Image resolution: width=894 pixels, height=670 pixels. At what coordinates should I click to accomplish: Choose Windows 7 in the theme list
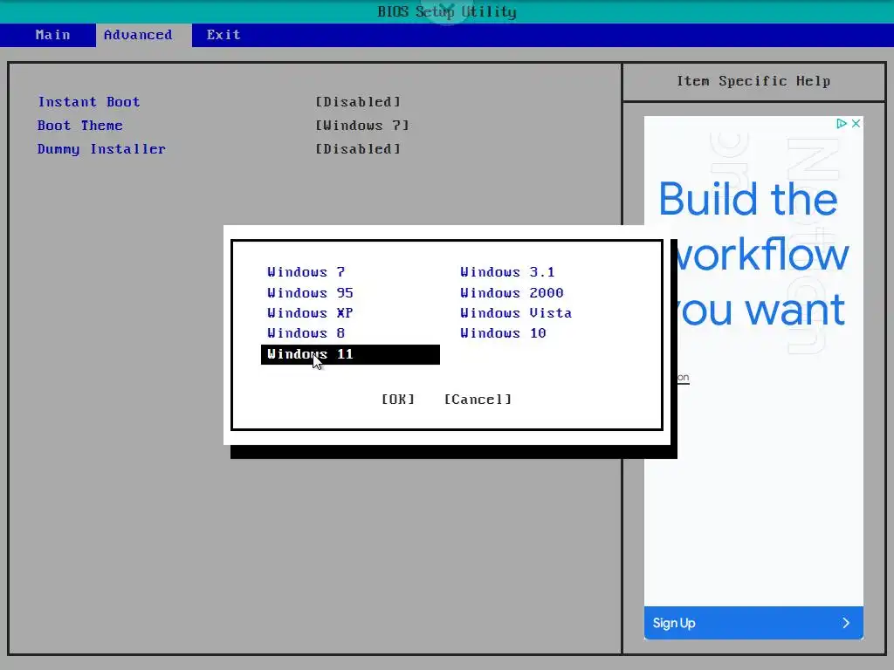306,272
